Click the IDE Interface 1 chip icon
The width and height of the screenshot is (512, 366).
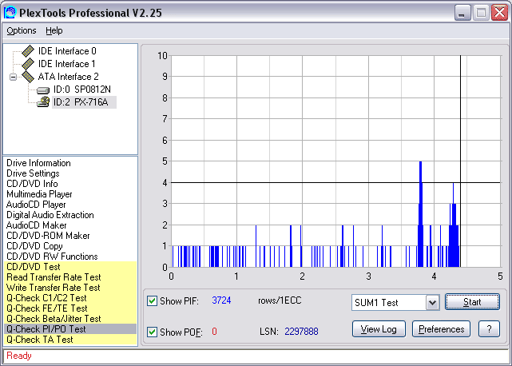(28, 64)
